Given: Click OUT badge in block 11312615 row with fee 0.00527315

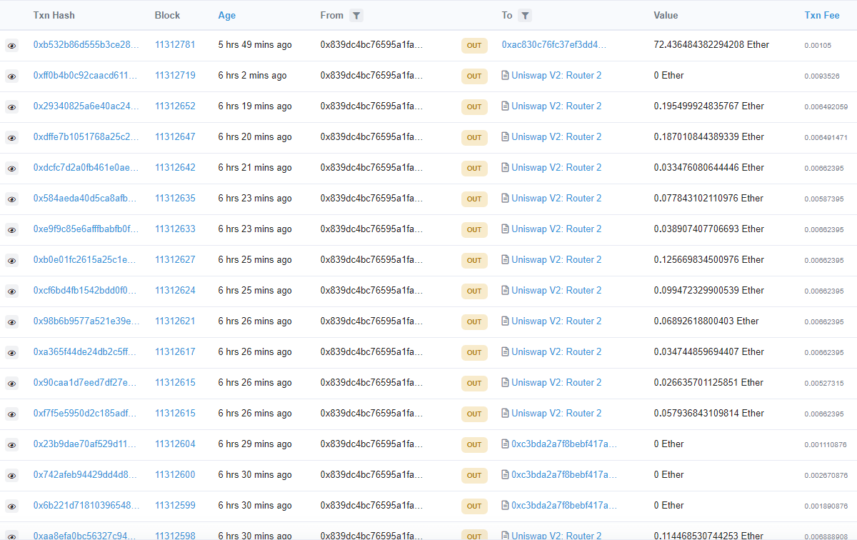Looking at the screenshot, I should [x=474, y=383].
